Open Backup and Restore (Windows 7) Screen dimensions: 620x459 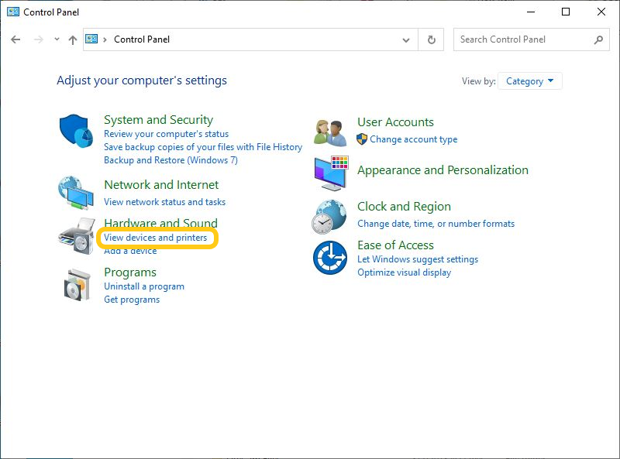(x=170, y=160)
